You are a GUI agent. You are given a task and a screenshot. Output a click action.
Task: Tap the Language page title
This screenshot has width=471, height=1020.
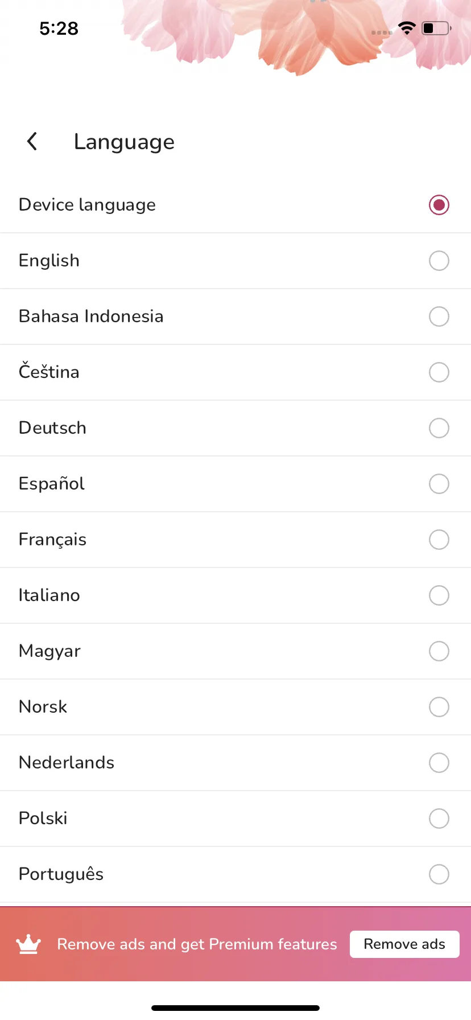tap(124, 142)
